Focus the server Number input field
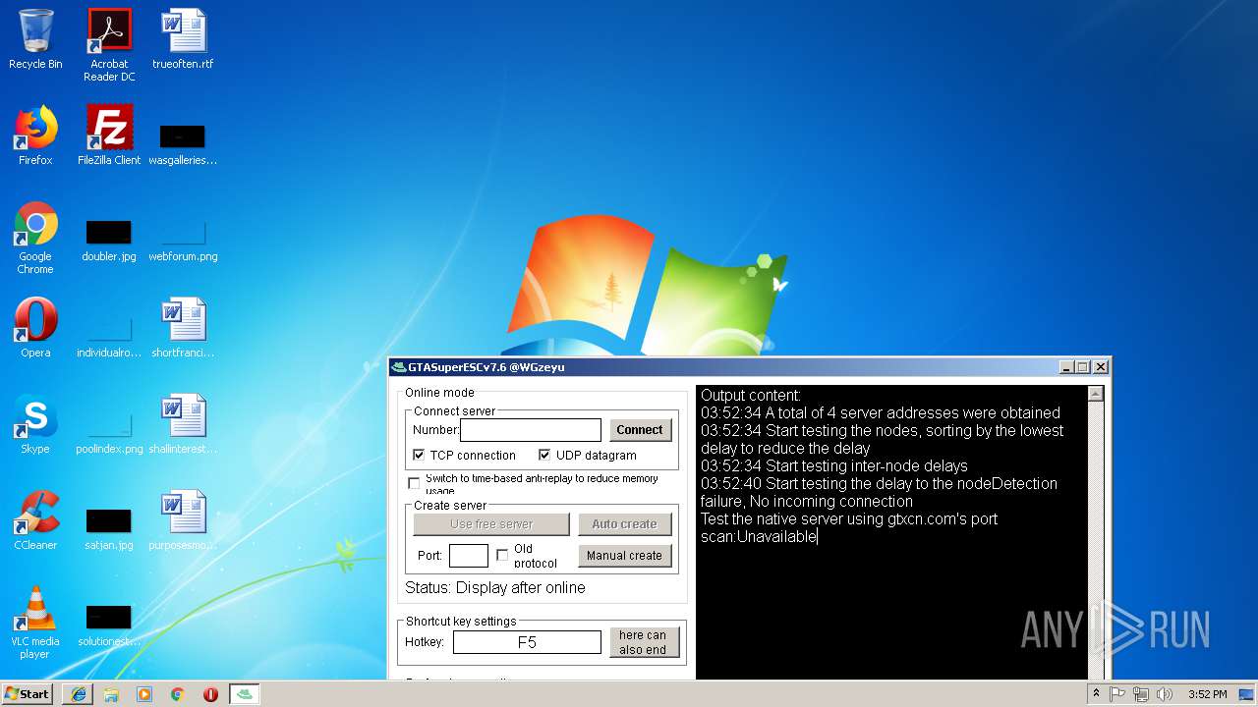1258x707 pixels. (x=531, y=430)
